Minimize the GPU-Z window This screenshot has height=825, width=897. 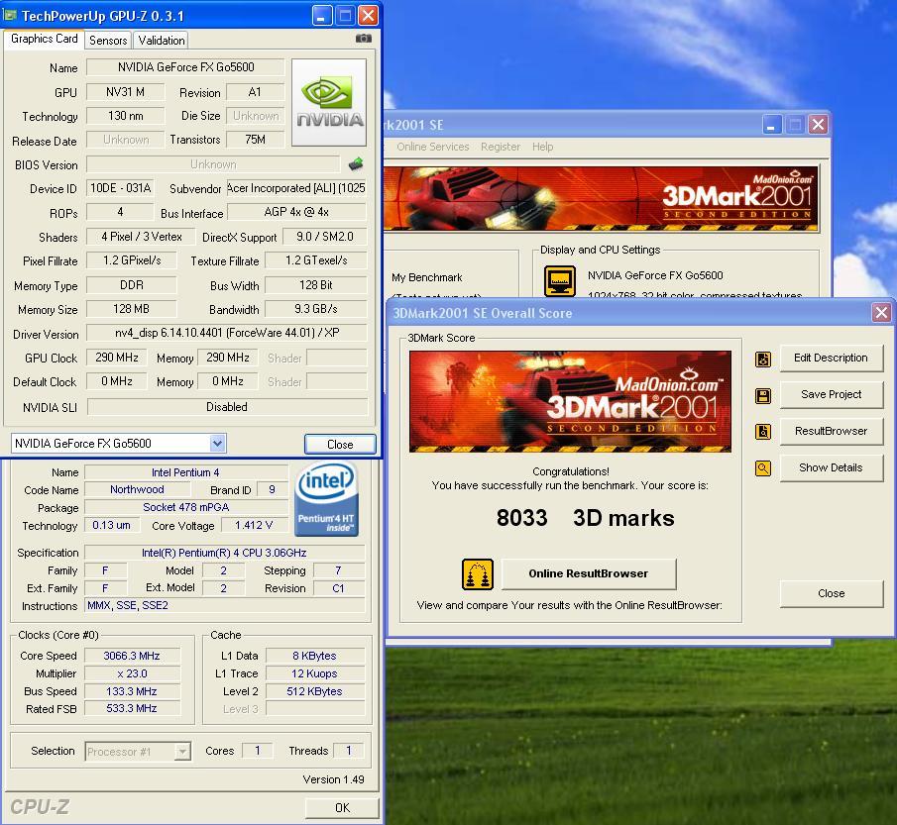pyautogui.click(x=322, y=16)
